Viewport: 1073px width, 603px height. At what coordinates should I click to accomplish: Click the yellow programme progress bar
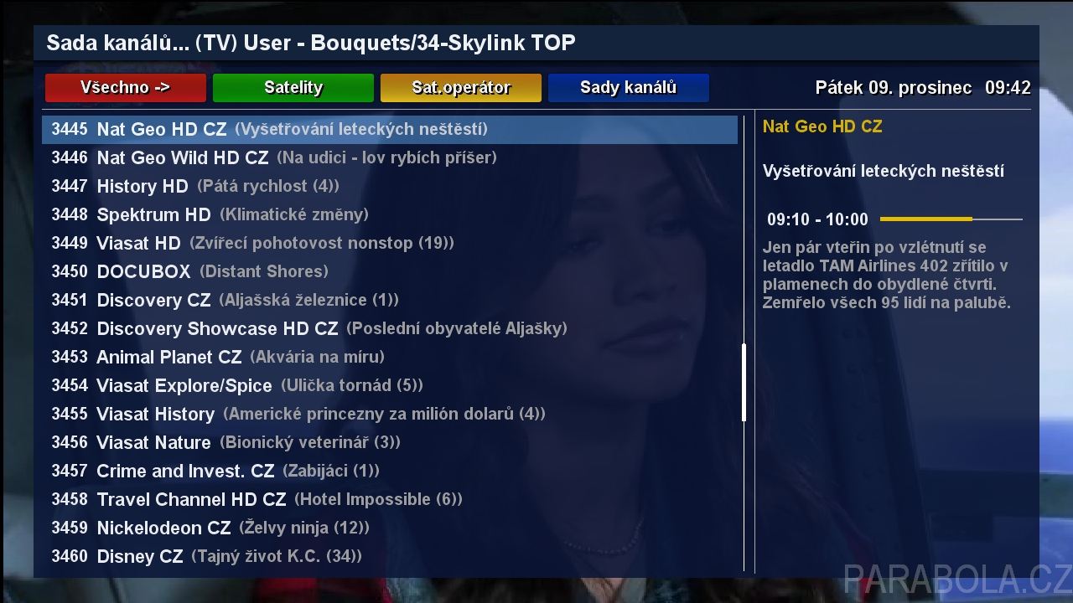(951, 219)
